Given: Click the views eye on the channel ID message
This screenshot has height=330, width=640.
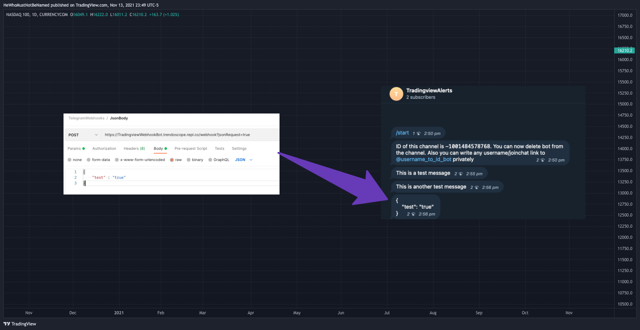Looking at the screenshot, I should 543,160.
